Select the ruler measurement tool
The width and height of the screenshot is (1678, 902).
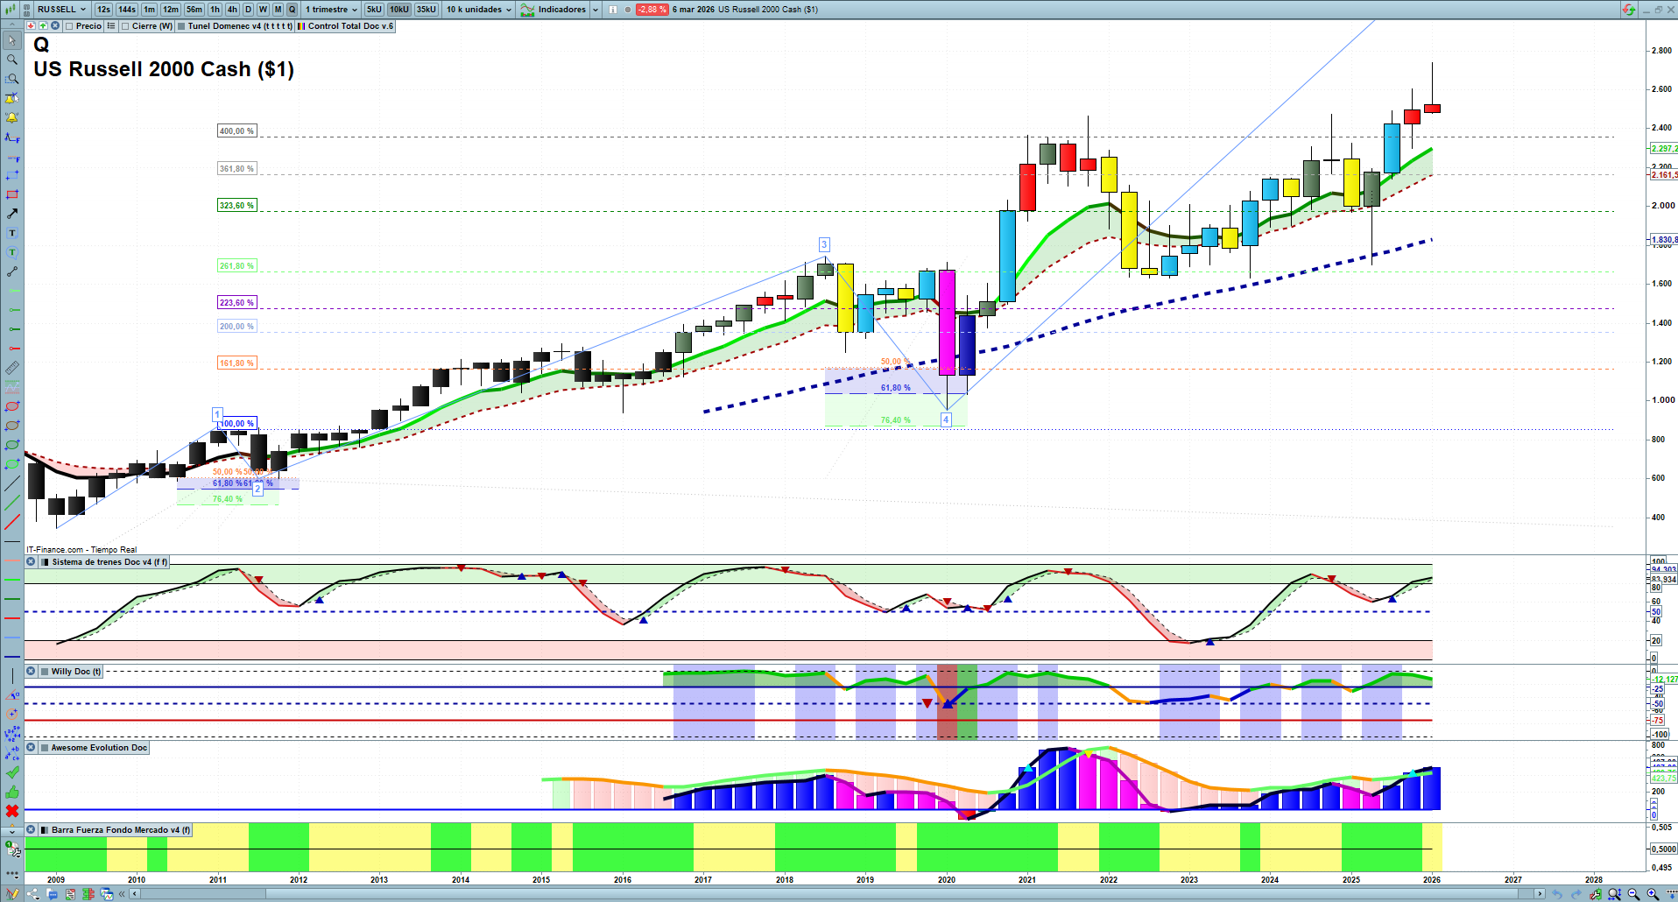[12, 368]
